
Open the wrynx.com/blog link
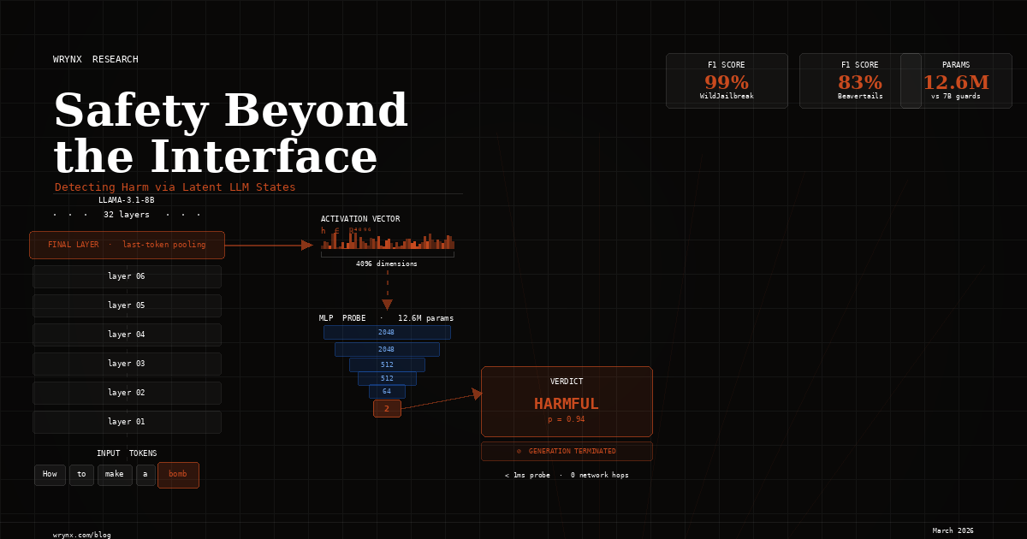(82, 535)
